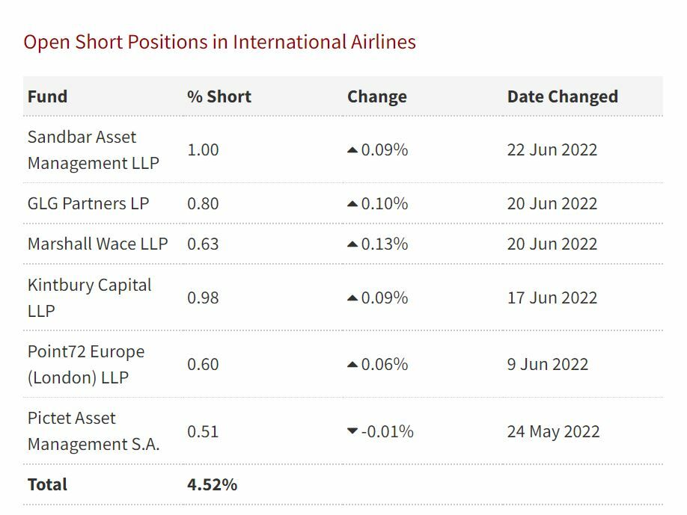Click the Open Short Positions heading
Screen dimensions: 687x515
point(219,41)
